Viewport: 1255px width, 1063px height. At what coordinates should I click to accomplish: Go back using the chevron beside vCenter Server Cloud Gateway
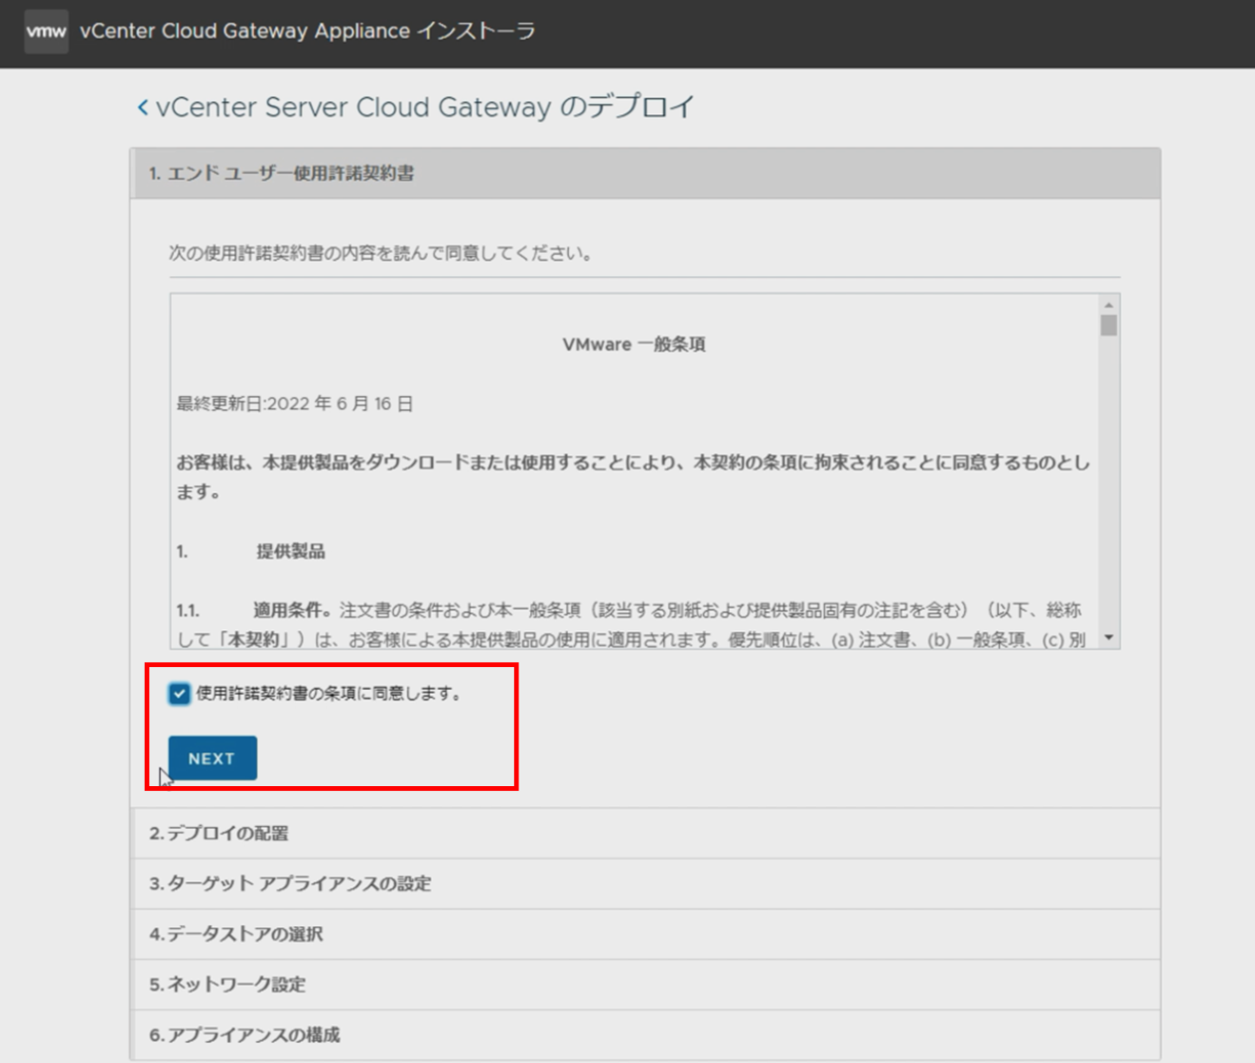tap(143, 108)
